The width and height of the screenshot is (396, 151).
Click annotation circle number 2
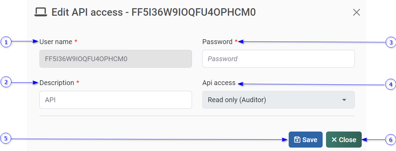[x=6, y=82]
